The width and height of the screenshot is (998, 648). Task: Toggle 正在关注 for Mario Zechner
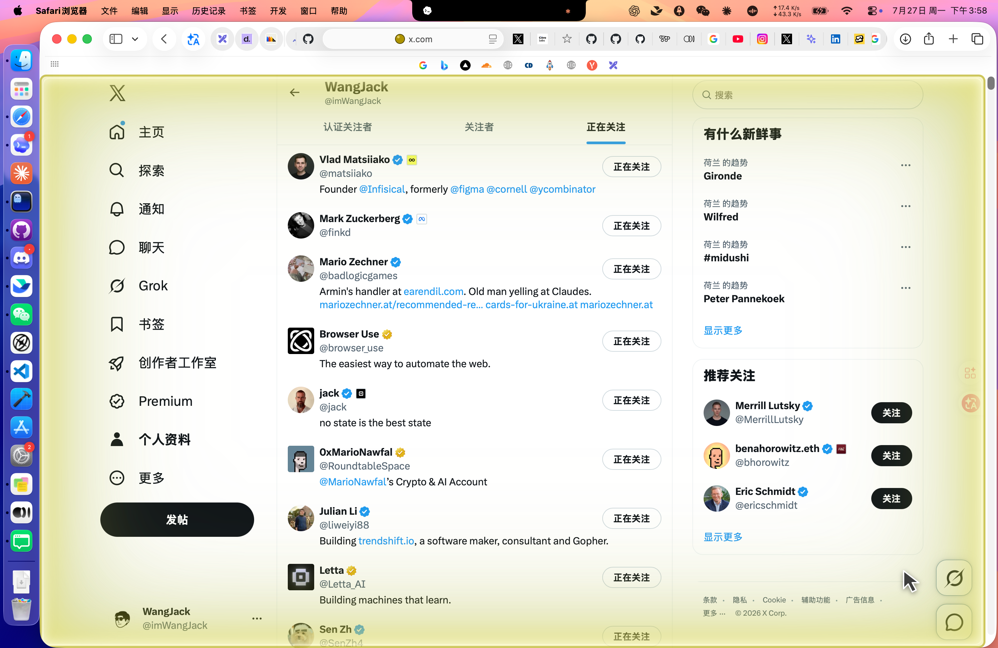tap(632, 269)
